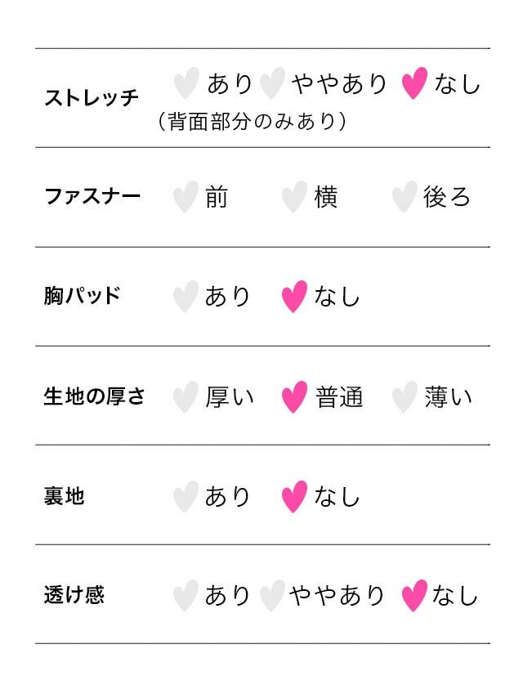
Task: Click the 生地の厚さ row label
Action: (94, 396)
